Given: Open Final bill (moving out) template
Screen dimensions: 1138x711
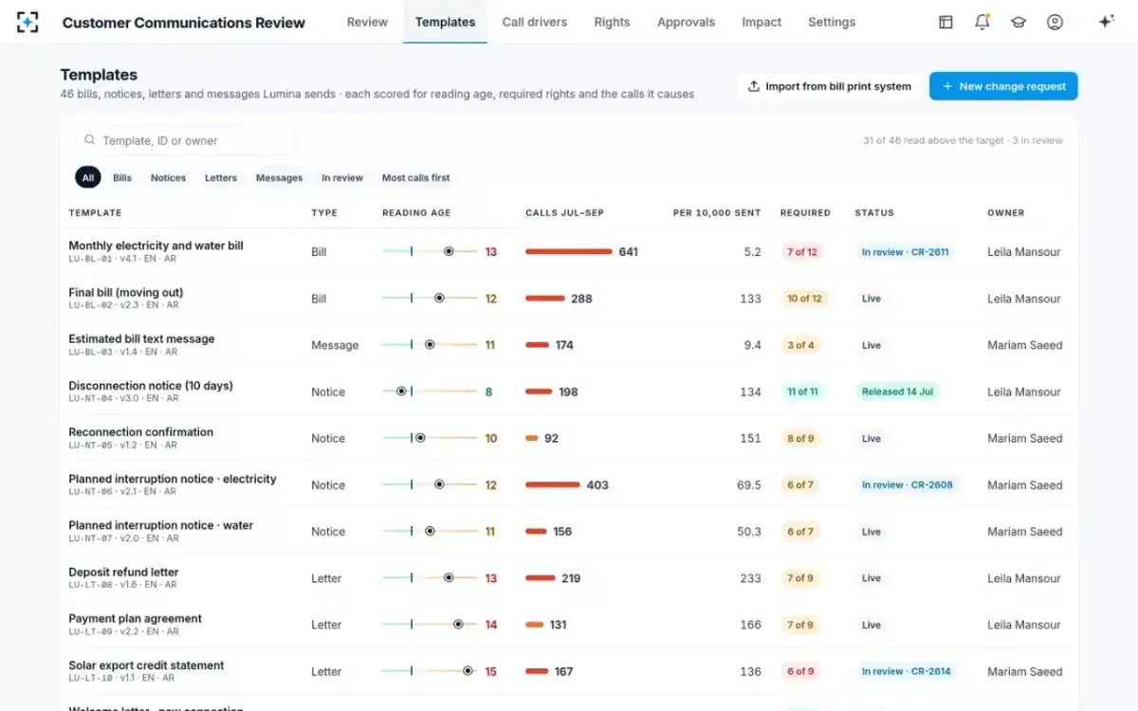Looking at the screenshot, I should [126, 292].
